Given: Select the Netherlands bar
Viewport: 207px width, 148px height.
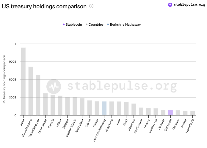Looking at the screenshot, I should click(192, 113).
